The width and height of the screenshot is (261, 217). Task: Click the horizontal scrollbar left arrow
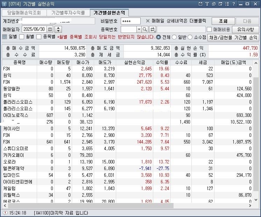[5, 205]
